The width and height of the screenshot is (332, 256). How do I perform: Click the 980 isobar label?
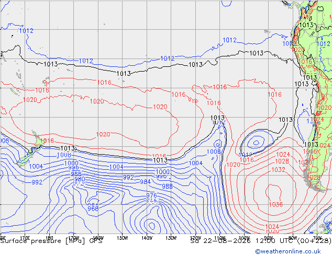point(80,180)
